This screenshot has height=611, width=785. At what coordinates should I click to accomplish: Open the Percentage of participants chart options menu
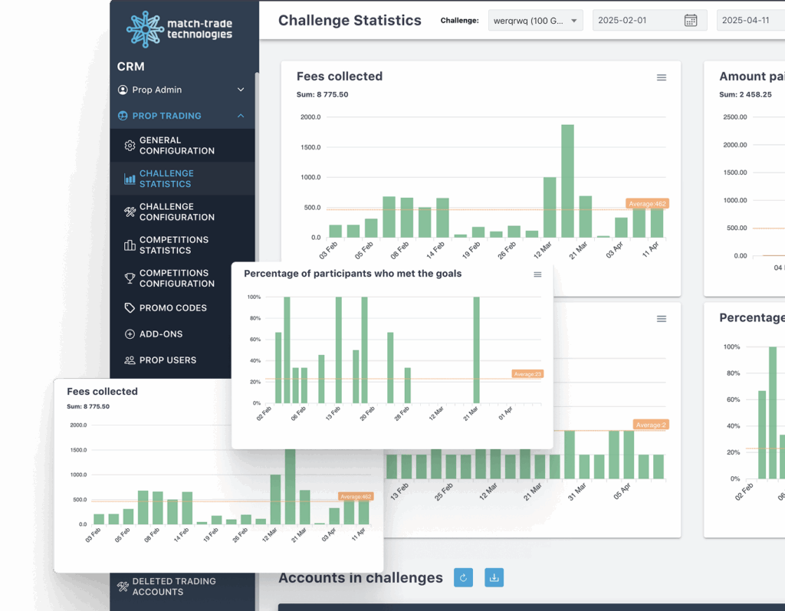[x=538, y=274]
